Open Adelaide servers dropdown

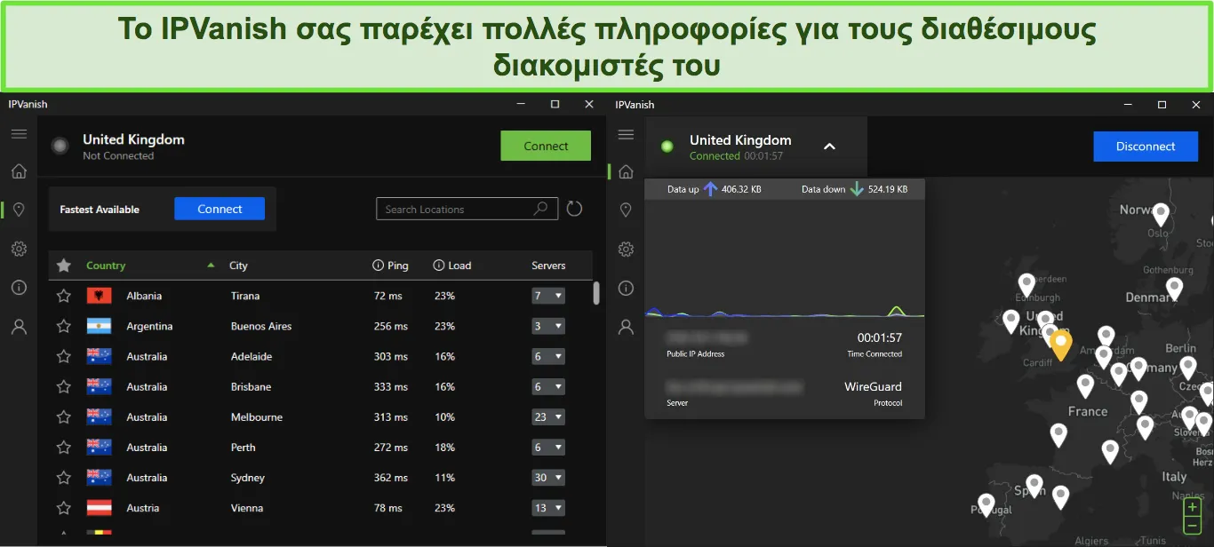[548, 356]
